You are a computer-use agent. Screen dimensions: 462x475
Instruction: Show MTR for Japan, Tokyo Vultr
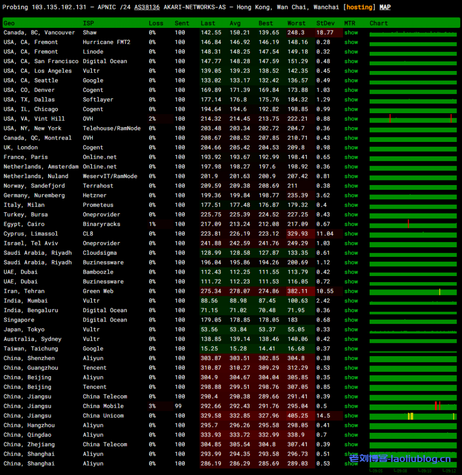[x=351, y=330]
